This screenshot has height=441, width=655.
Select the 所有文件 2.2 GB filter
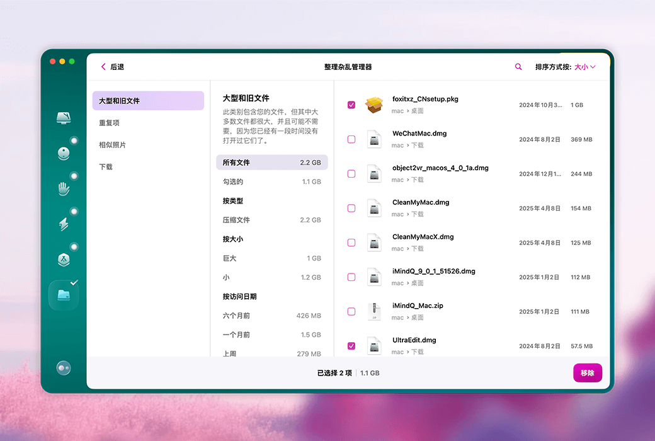tap(272, 163)
